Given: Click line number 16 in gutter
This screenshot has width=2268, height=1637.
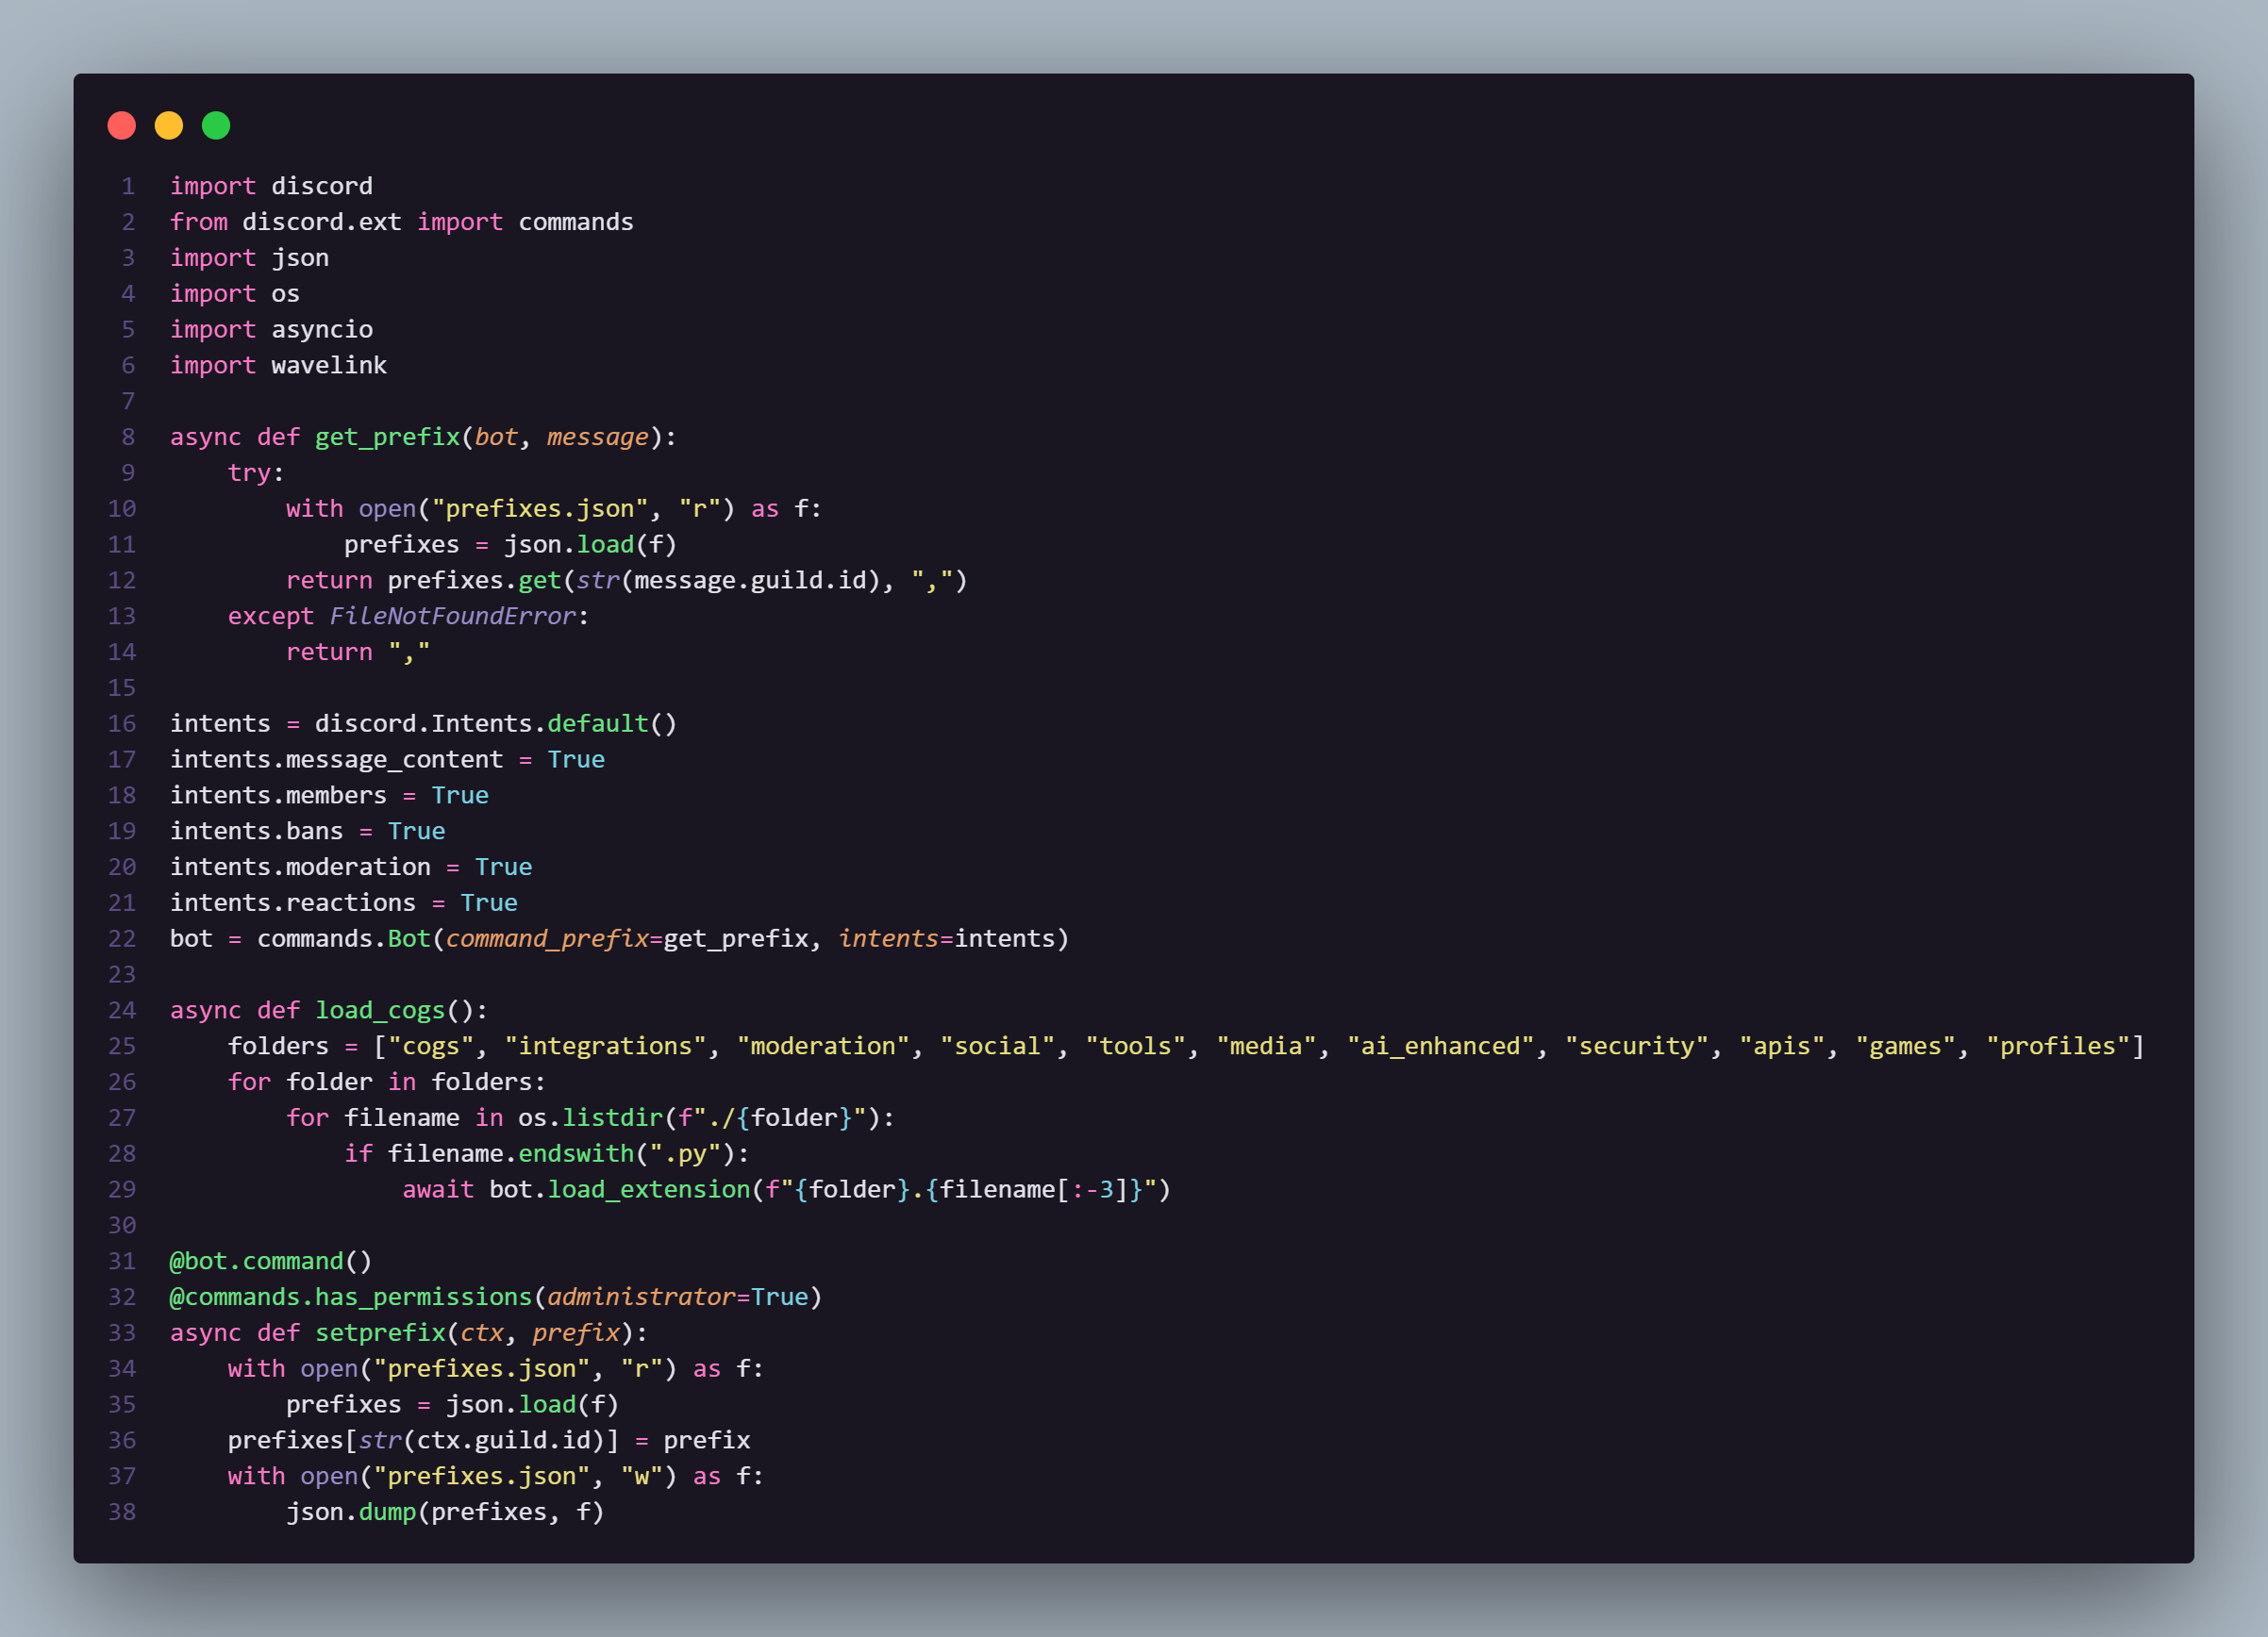Looking at the screenshot, I should (x=122, y=723).
